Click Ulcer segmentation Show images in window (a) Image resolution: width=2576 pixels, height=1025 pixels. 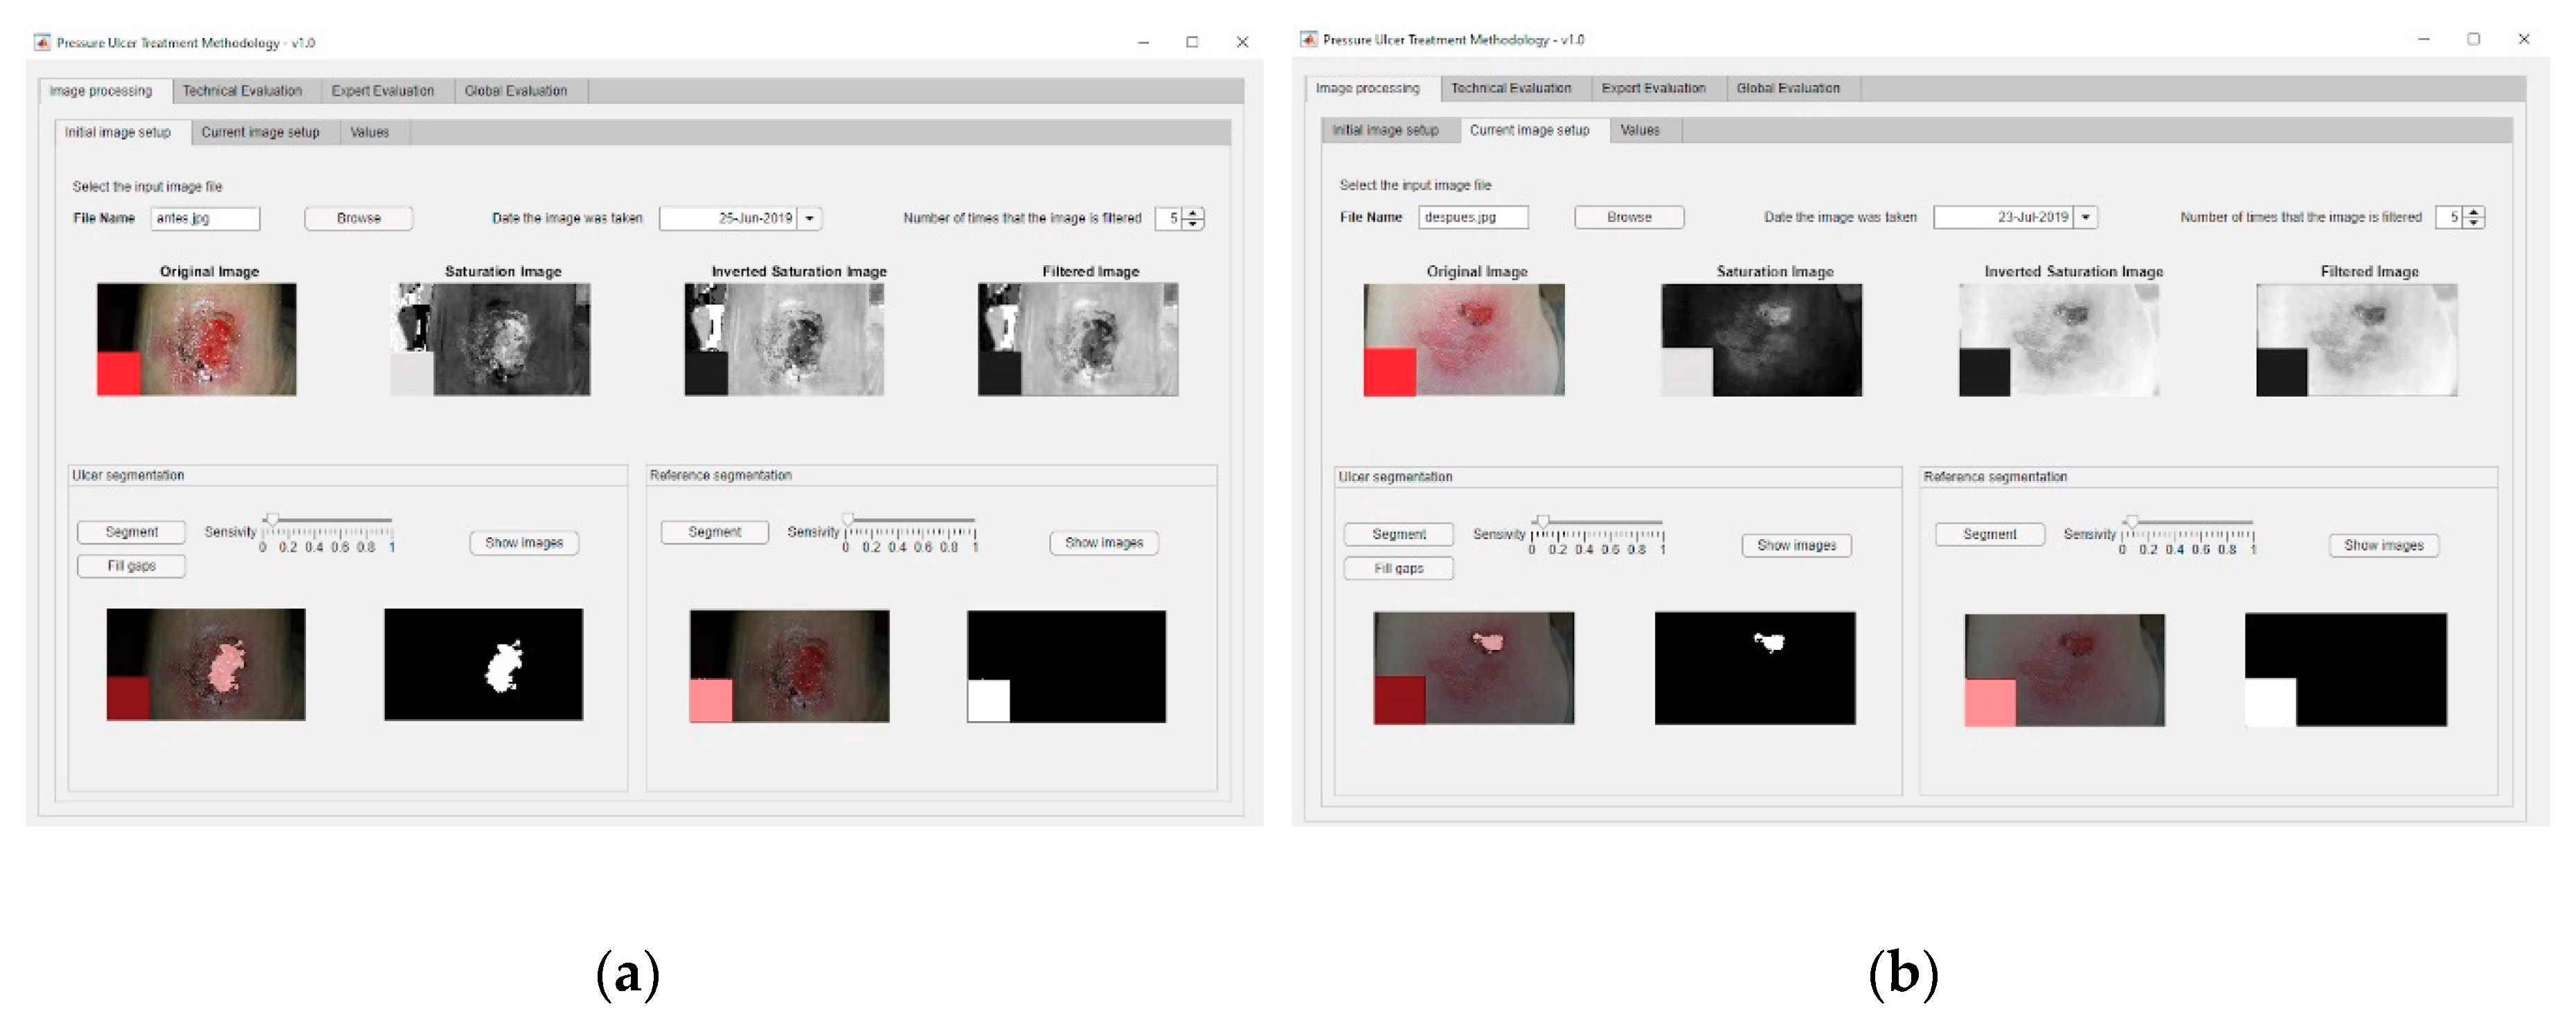[524, 543]
